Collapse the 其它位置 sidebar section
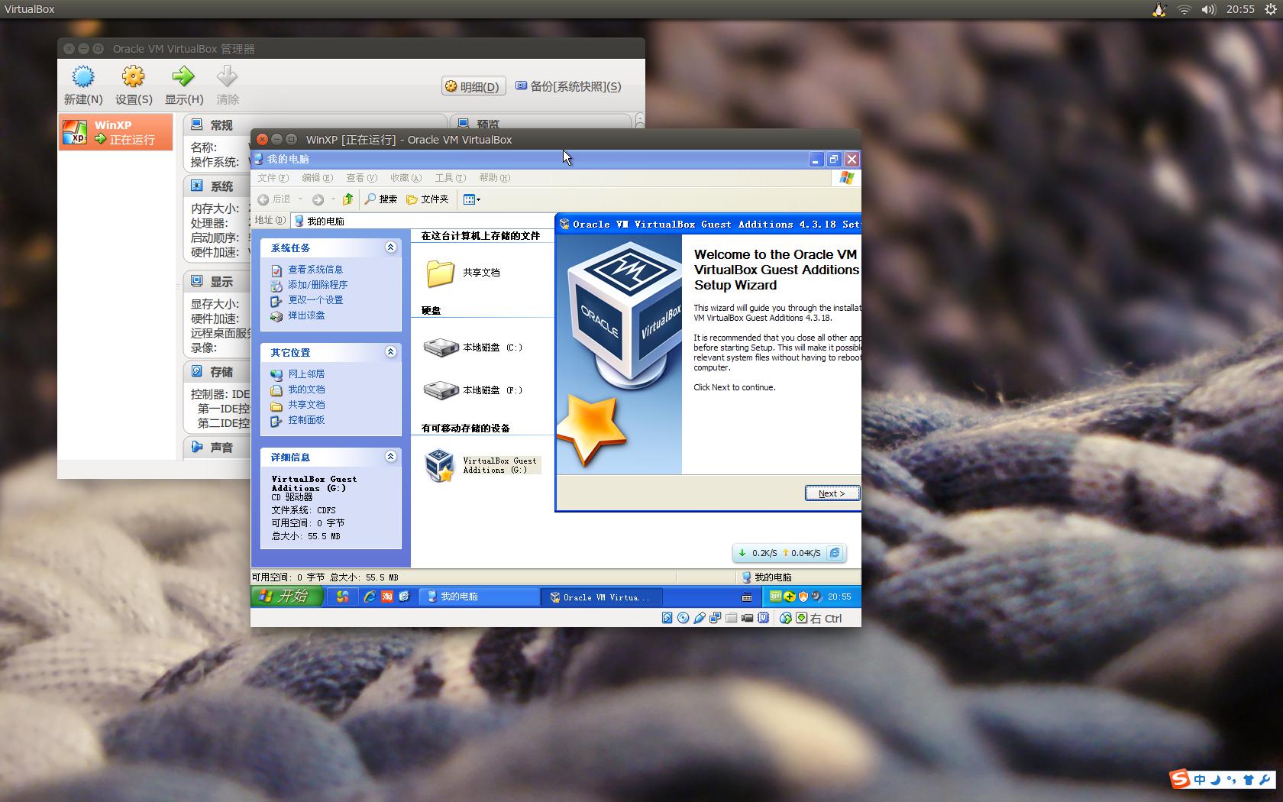This screenshot has width=1283, height=802. (x=391, y=352)
